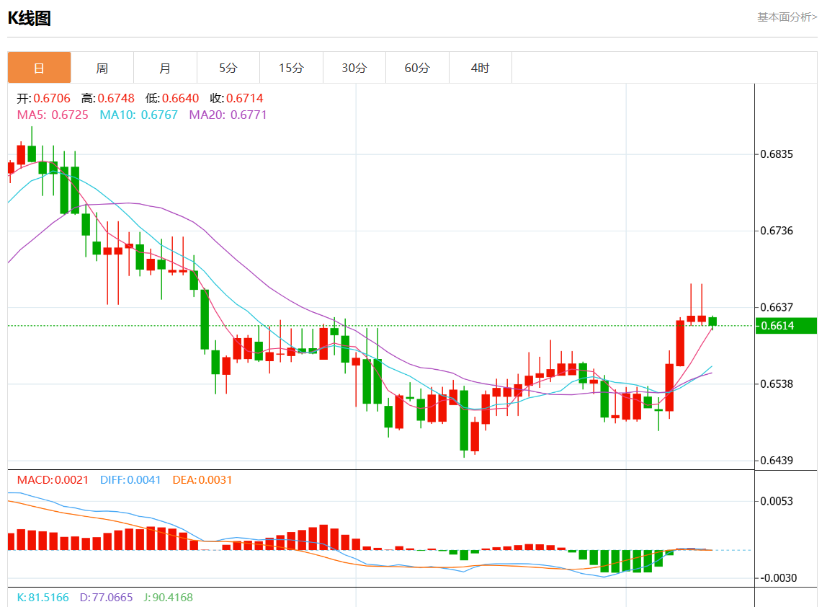The height and width of the screenshot is (607, 840).
Task: Select the 日 daily chart tab
Action: pos(39,68)
